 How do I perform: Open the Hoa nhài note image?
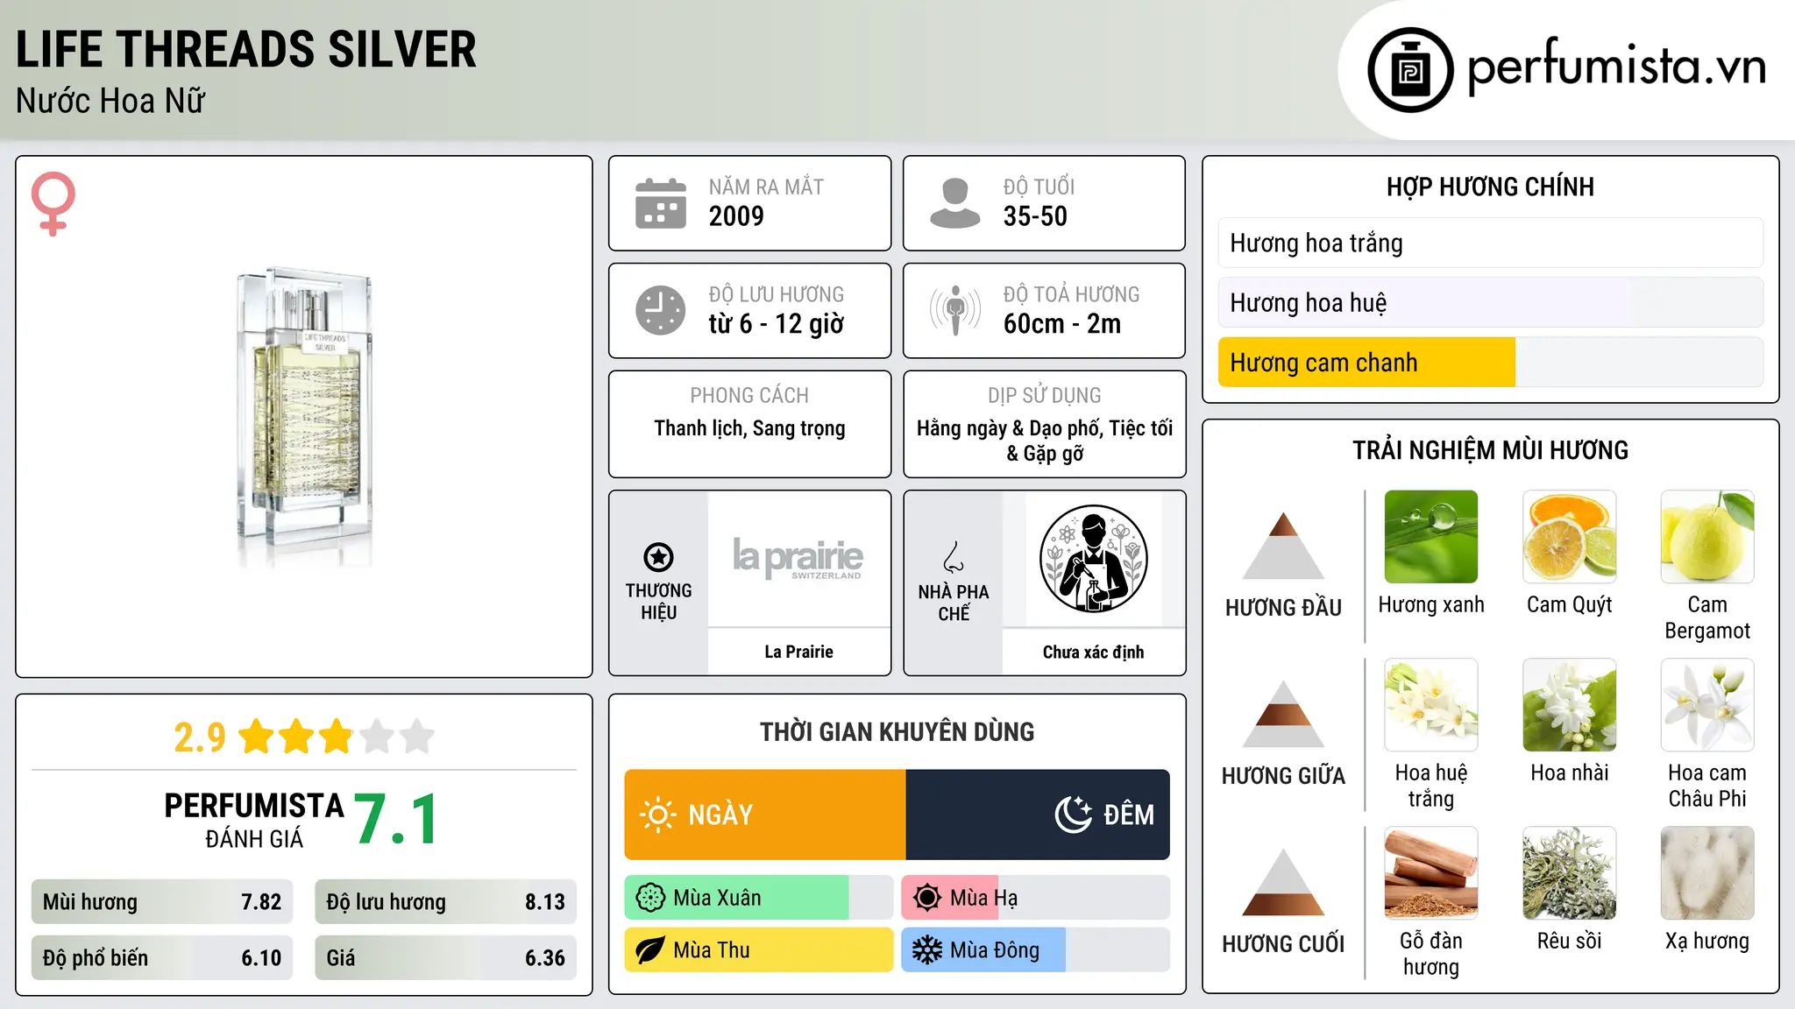pyautogui.click(x=1569, y=705)
